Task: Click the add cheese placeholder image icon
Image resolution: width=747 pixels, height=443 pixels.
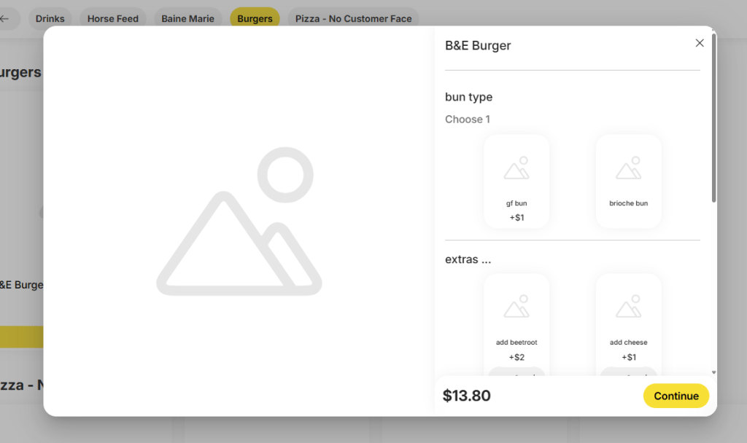Action: (628, 306)
